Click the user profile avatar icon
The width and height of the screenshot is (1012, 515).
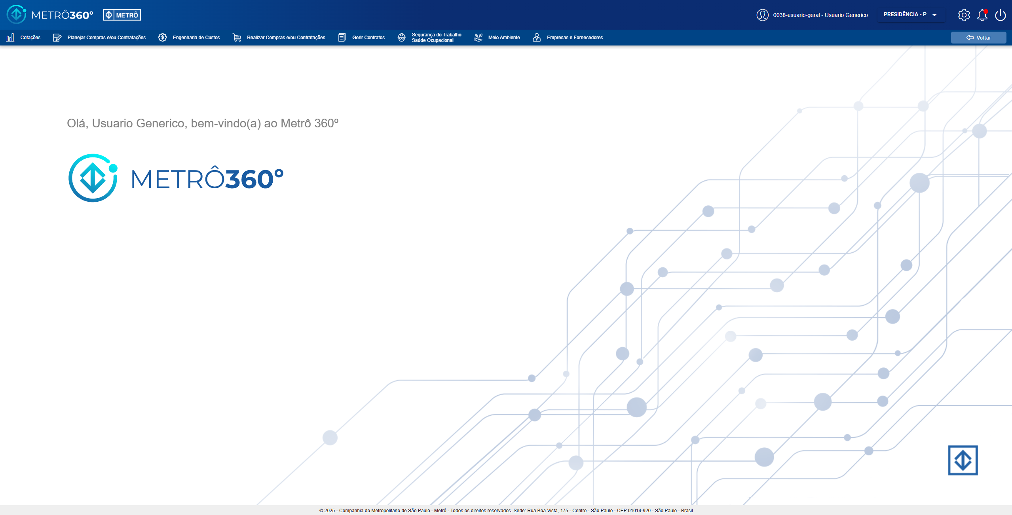tap(762, 15)
